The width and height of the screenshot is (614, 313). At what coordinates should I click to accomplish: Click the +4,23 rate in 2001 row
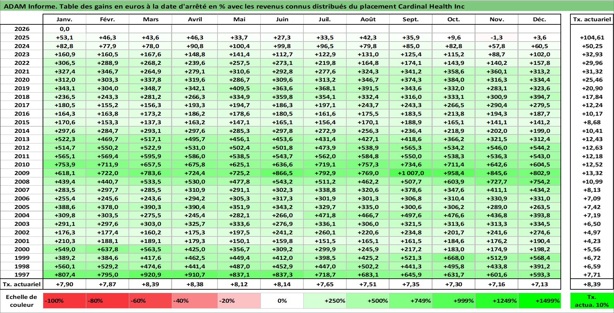point(592,241)
